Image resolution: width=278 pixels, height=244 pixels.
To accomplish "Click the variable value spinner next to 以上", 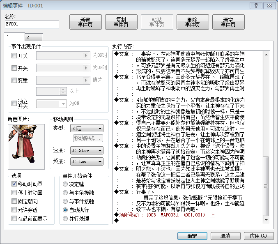I will click(x=63, y=91).
